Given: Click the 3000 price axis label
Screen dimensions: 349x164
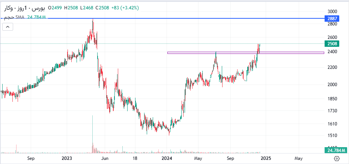Looking at the screenshot, I should [332, 11].
